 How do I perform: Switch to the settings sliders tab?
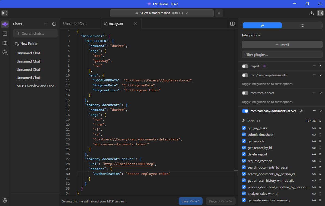point(302,25)
